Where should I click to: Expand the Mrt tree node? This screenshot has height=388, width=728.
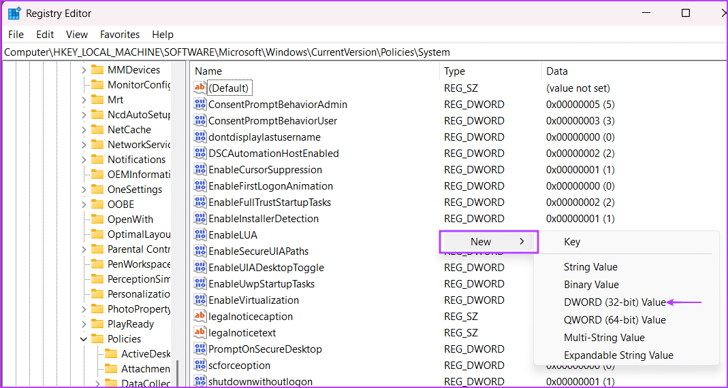(x=84, y=99)
